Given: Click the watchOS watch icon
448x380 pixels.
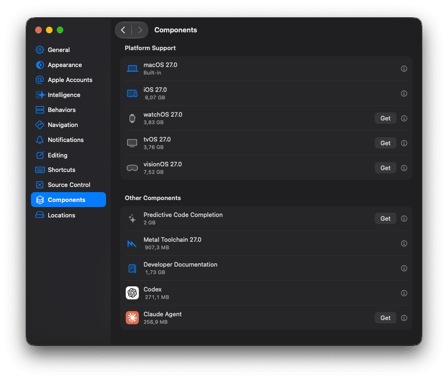Looking at the screenshot, I should point(132,118).
